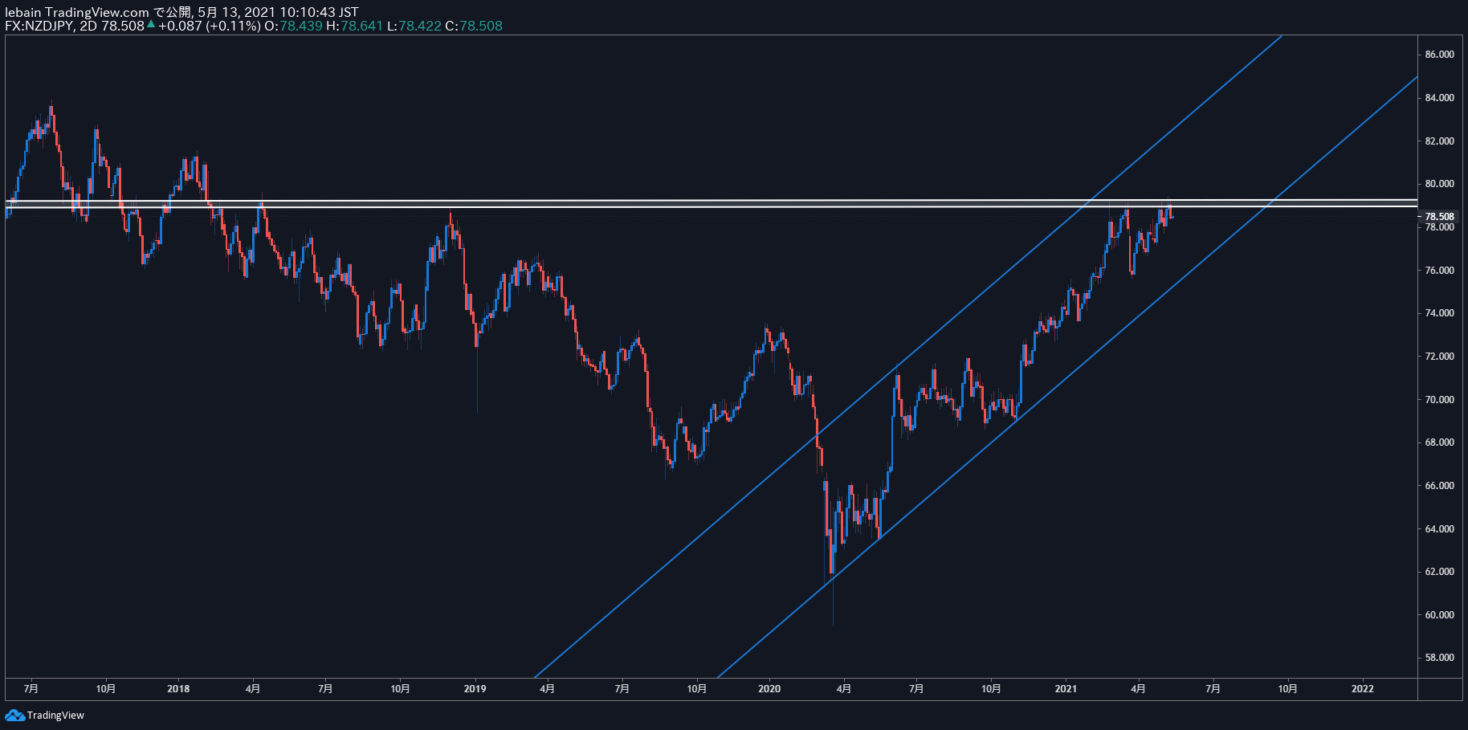The width and height of the screenshot is (1468, 730).
Task: Select the 76.000 price axis label
Action: (x=1439, y=271)
